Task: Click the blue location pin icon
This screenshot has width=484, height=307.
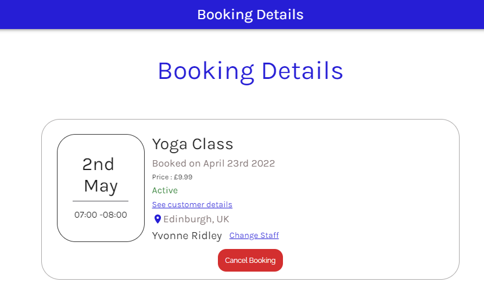Action: (x=157, y=219)
